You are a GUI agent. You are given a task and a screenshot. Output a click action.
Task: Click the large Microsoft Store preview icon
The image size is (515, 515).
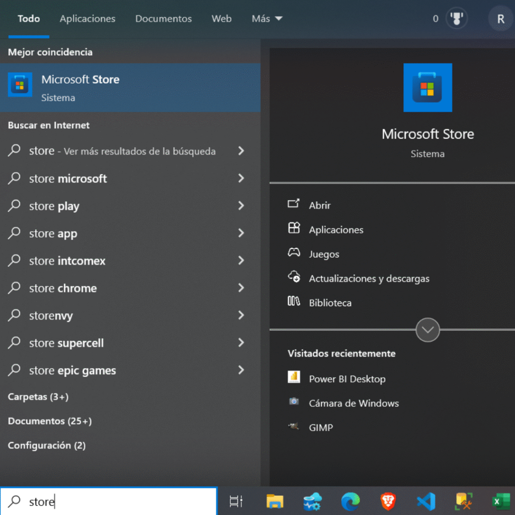427,88
